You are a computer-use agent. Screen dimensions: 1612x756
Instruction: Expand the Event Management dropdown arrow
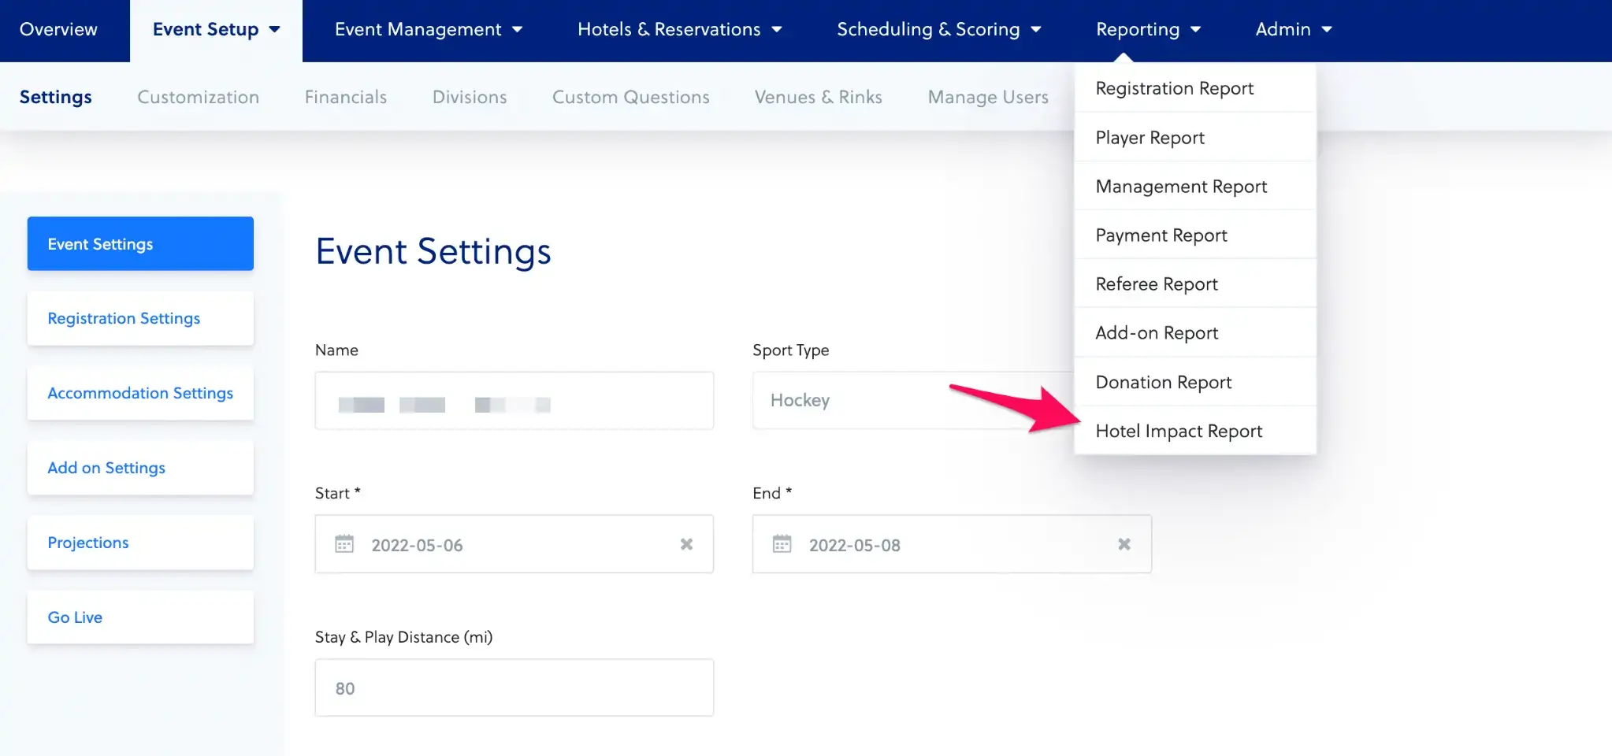coord(518,30)
